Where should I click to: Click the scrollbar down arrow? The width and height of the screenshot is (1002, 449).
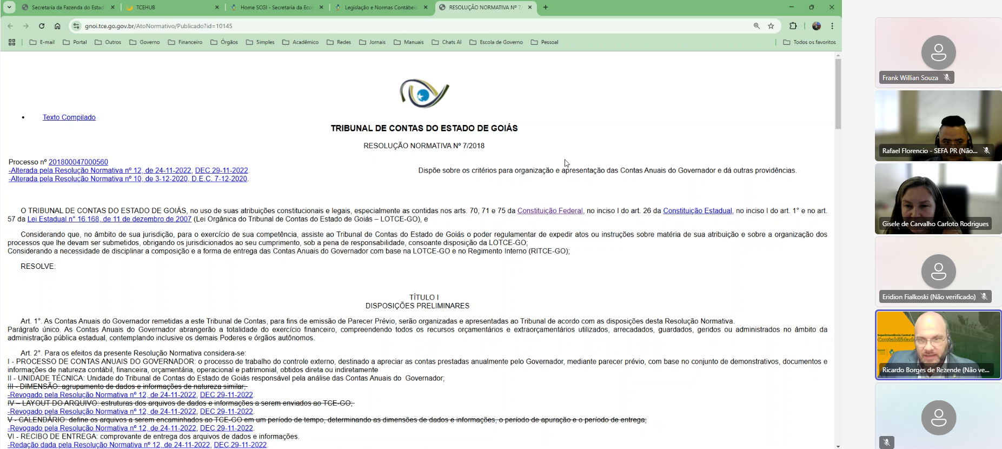click(838, 446)
